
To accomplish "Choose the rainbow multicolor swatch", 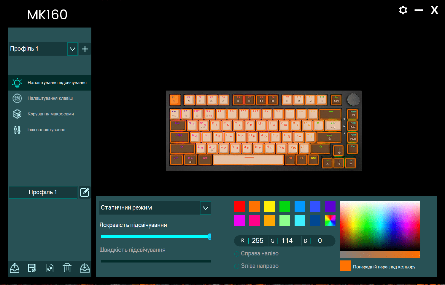I will pos(330,220).
